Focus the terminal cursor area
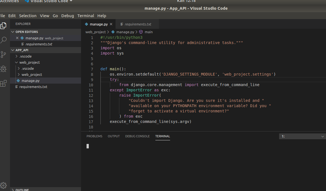The height and width of the screenshot is (191, 326). [x=88, y=146]
